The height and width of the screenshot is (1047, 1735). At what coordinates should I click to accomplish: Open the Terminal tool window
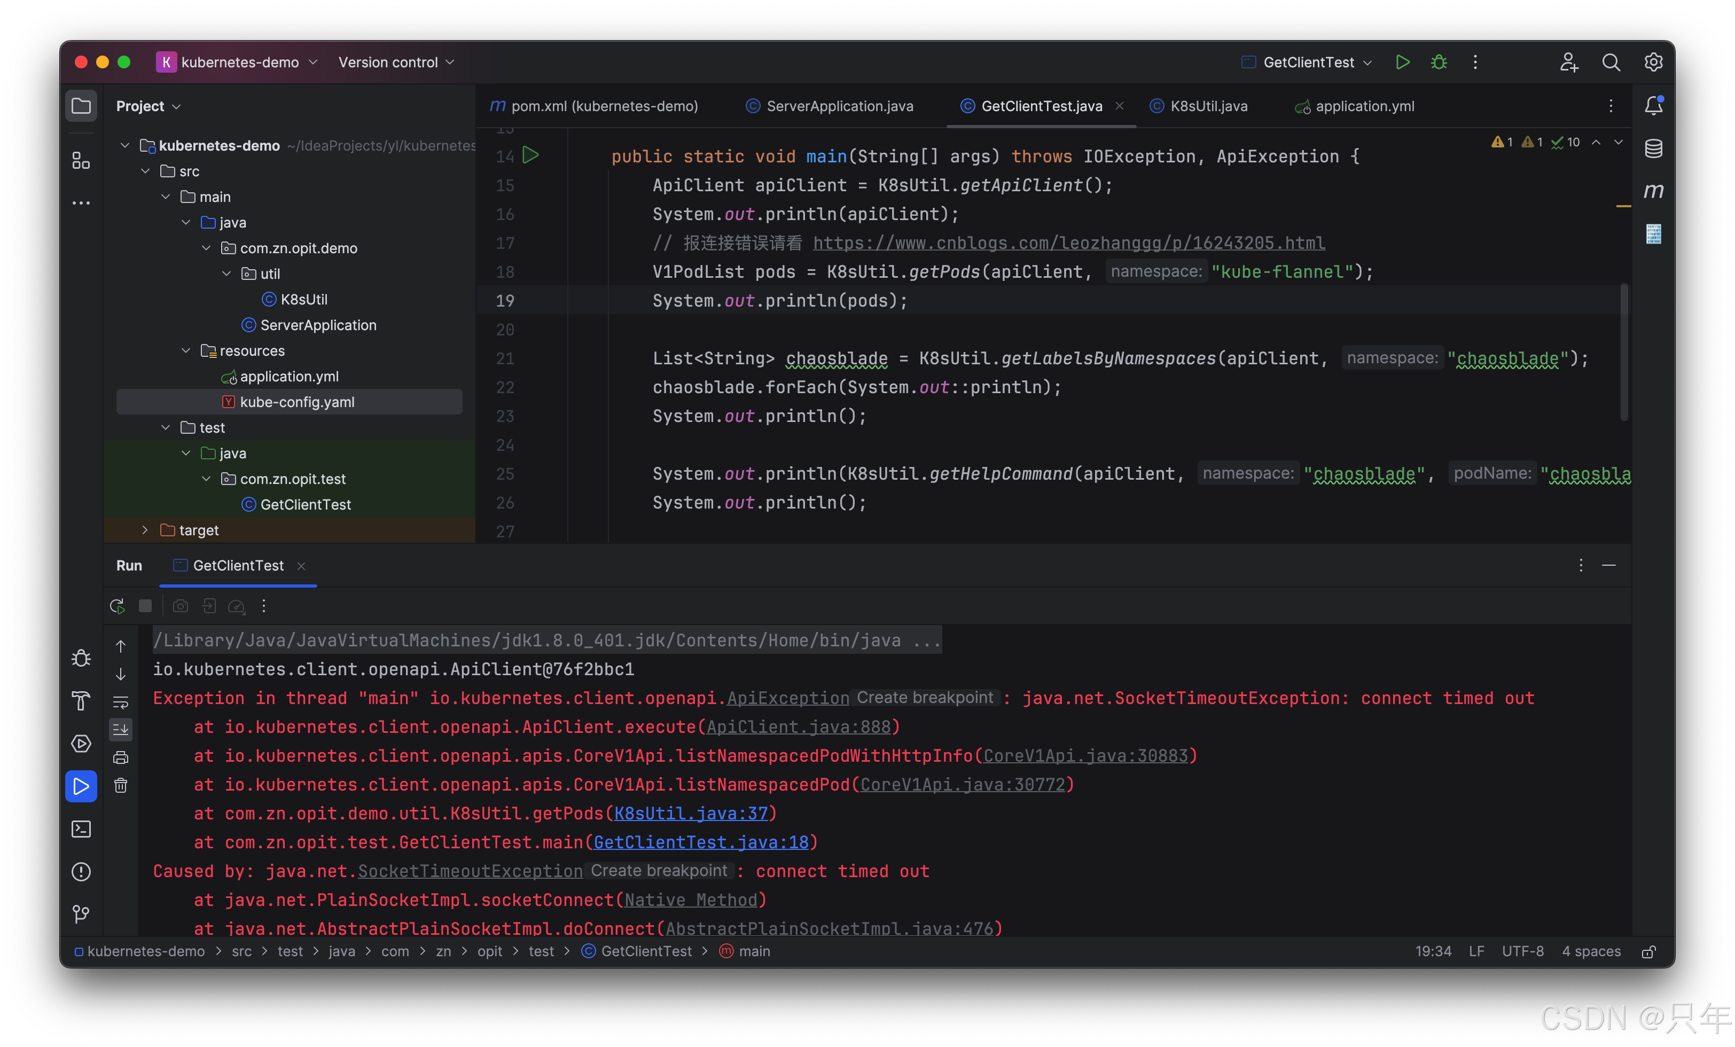(81, 829)
